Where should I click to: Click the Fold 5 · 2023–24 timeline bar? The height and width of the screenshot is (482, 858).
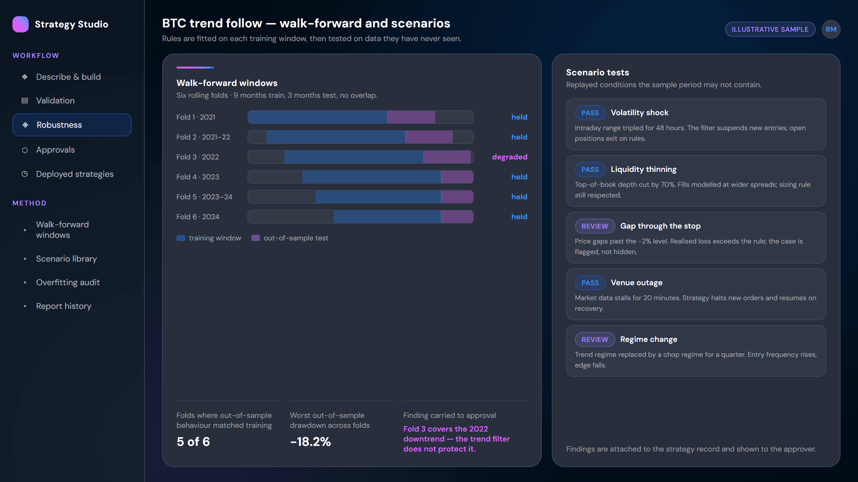360,197
